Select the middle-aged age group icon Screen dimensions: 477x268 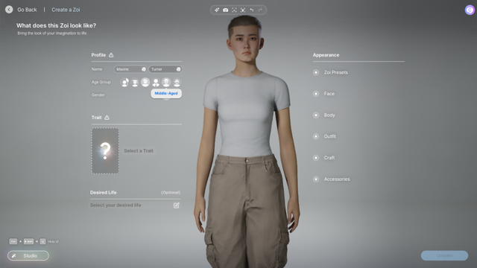click(166, 82)
